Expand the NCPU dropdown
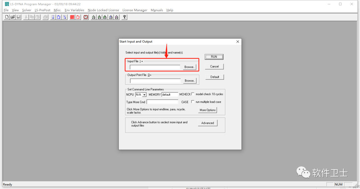 144,94
